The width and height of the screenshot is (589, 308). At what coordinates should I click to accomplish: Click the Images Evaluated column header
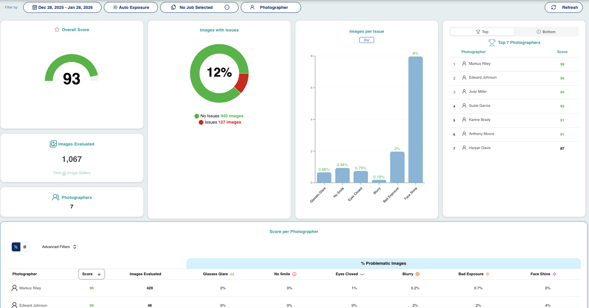(145, 274)
